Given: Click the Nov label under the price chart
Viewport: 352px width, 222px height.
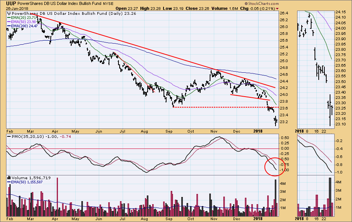Looking at the screenshot, I should (214, 131).
